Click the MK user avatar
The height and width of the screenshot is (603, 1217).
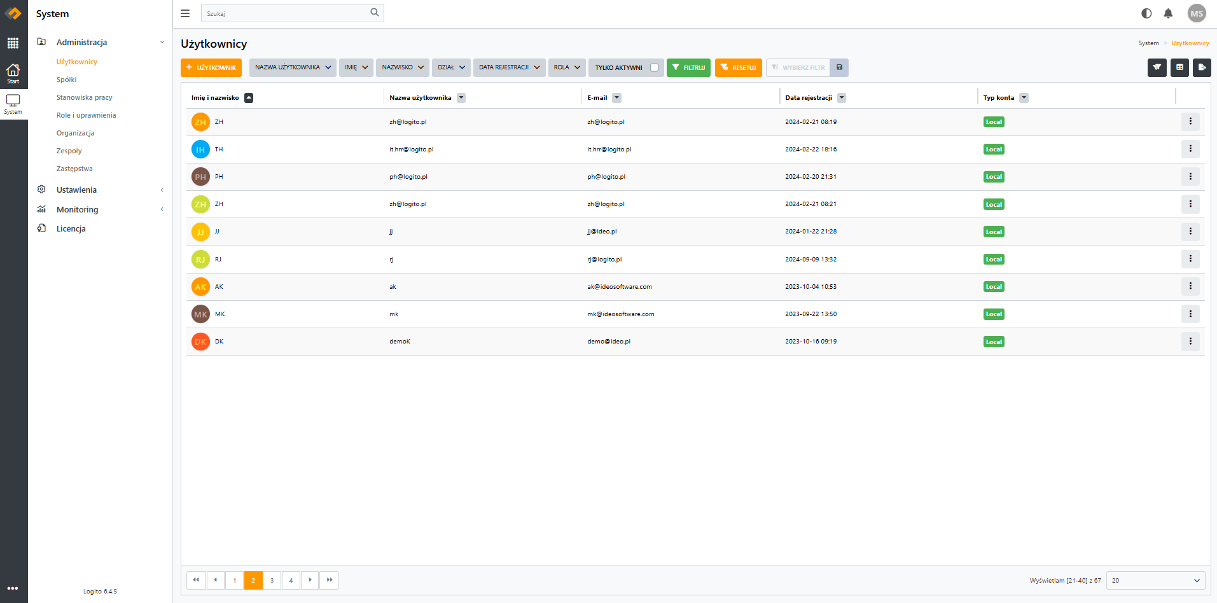[200, 314]
